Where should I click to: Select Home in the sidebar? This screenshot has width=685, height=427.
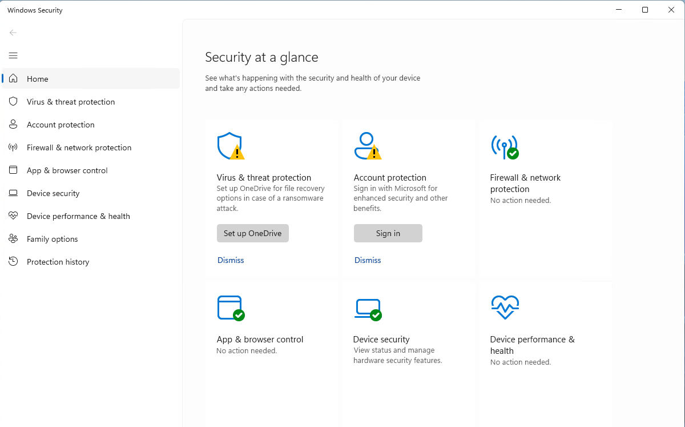coord(38,79)
